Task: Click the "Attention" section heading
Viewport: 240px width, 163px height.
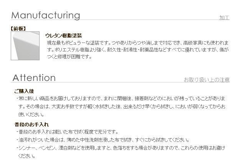Action: (x=34, y=78)
